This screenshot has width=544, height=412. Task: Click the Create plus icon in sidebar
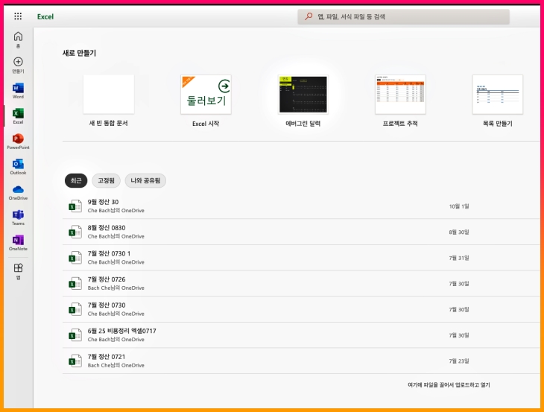point(18,62)
